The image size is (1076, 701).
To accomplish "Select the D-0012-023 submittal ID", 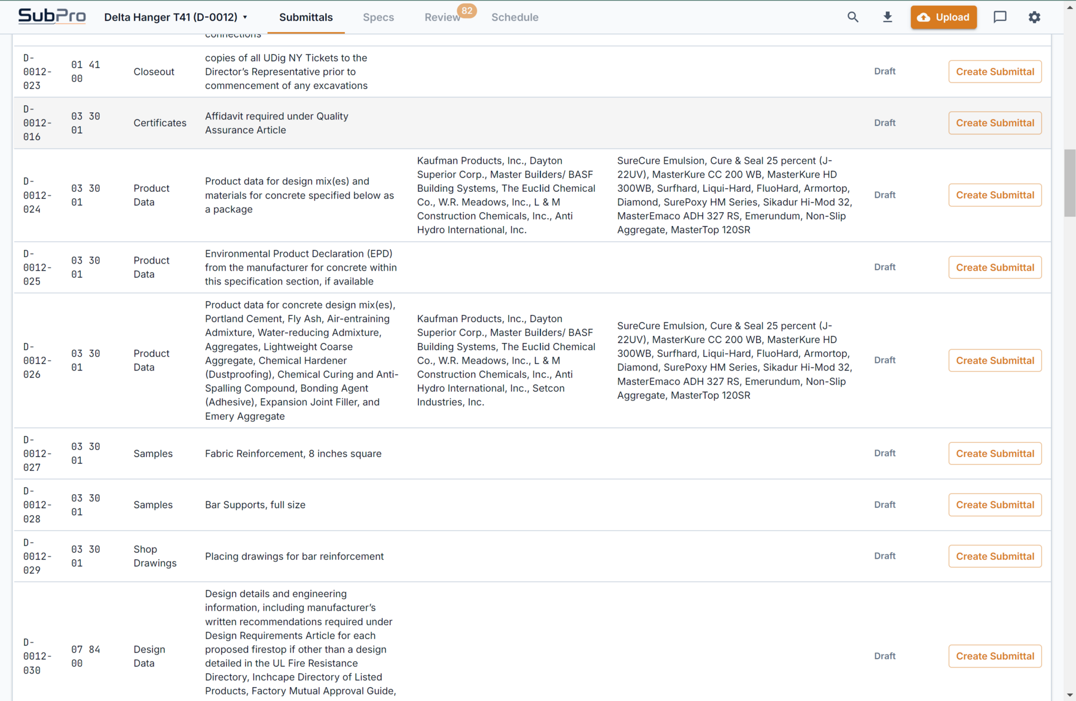I will click(x=37, y=72).
